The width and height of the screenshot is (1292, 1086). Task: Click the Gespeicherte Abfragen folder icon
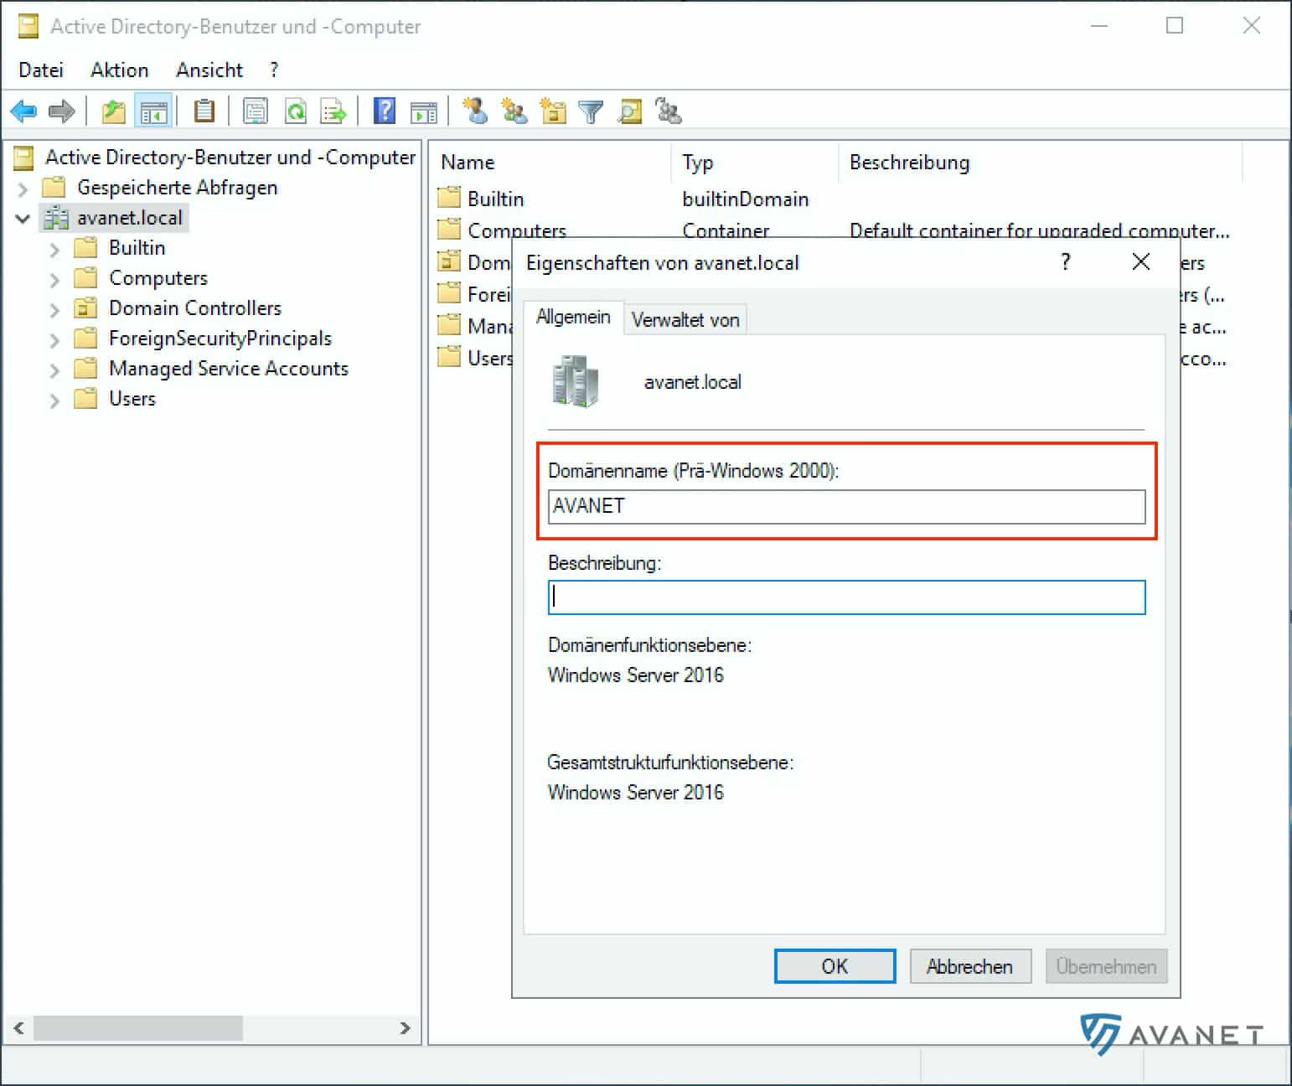coord(54,187)
